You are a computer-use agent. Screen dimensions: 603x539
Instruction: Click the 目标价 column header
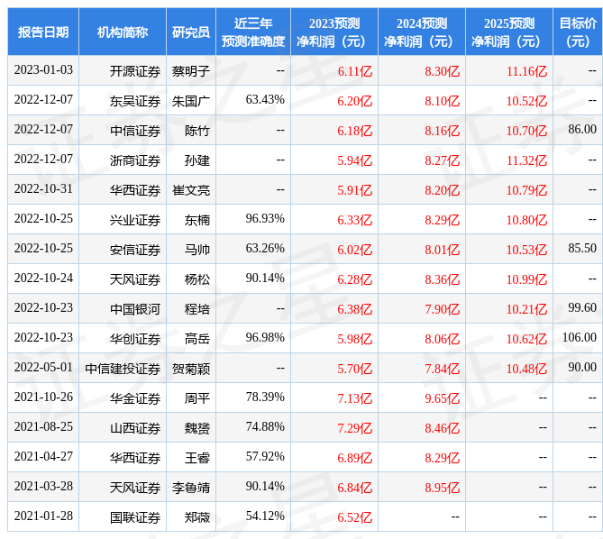(578, 32)
